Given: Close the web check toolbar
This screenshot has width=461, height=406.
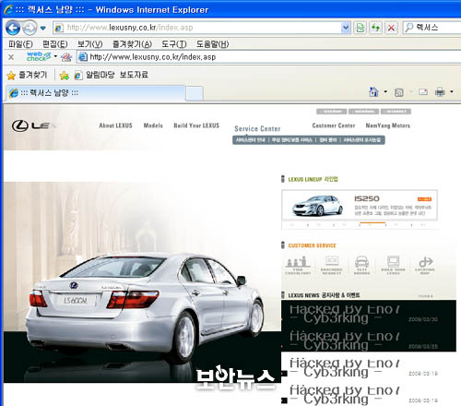Looking at the screenshot, I should (11, 57).
